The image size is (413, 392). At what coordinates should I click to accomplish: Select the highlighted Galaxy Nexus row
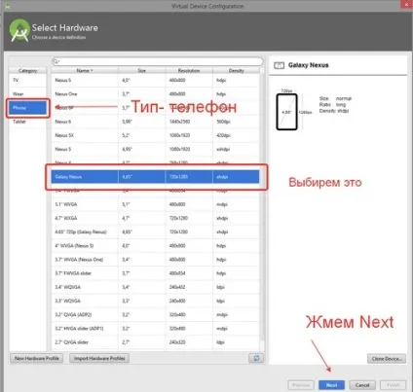coord(155,177)
